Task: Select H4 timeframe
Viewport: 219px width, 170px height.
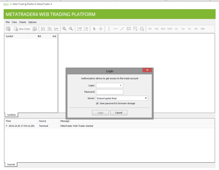Action: (x=183, y=29)
